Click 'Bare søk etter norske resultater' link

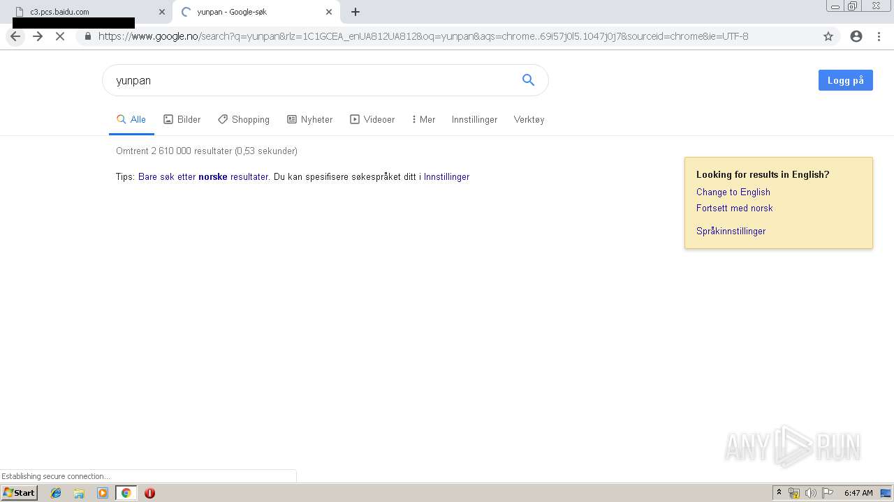(x=203, y=177)
